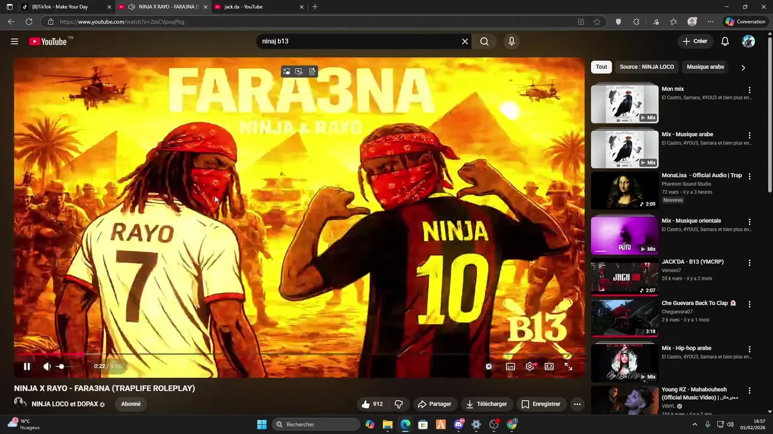The image size is (773, 434).
Task: Open options for 'Mon mix'
Action: 749,90
